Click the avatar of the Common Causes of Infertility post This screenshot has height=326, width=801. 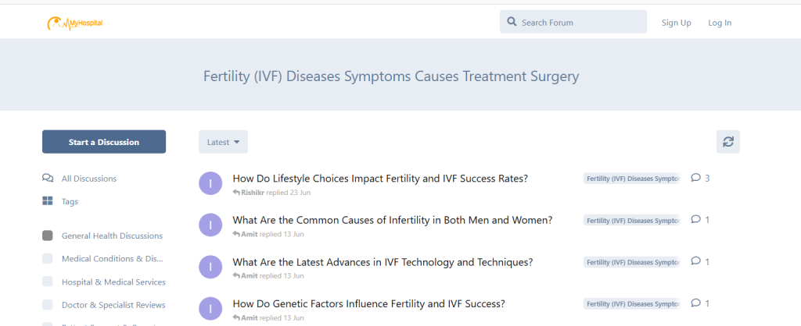(210, 225)
